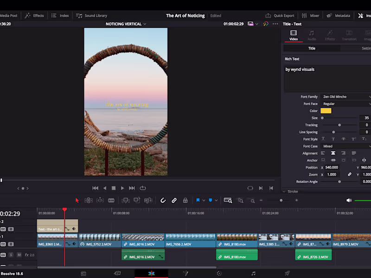Toggle strikethrough Font Style icon
This screenshot has width=371, height=278.
tap(343, 139)
